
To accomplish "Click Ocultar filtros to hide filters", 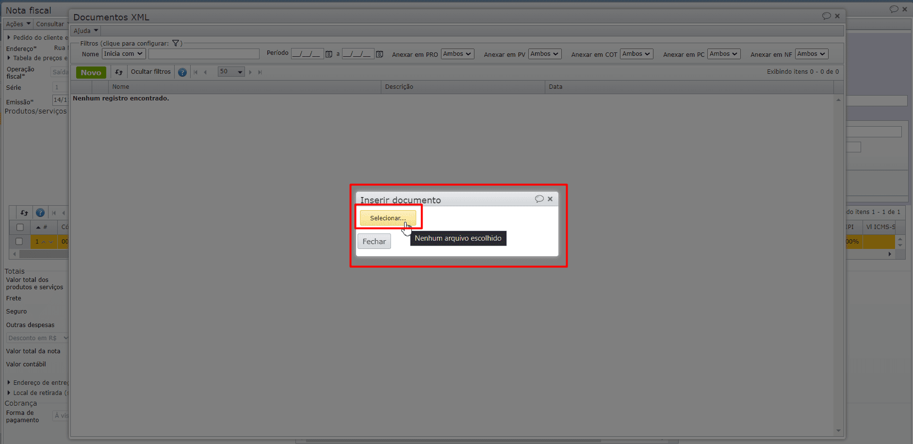I will tap(151, 72).
